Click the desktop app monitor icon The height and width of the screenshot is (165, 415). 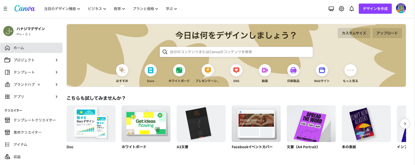coord(331,9)
